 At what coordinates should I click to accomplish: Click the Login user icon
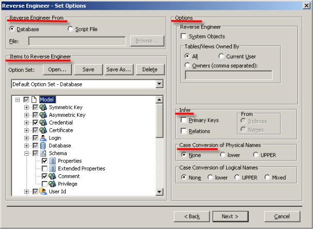[43, 138]
